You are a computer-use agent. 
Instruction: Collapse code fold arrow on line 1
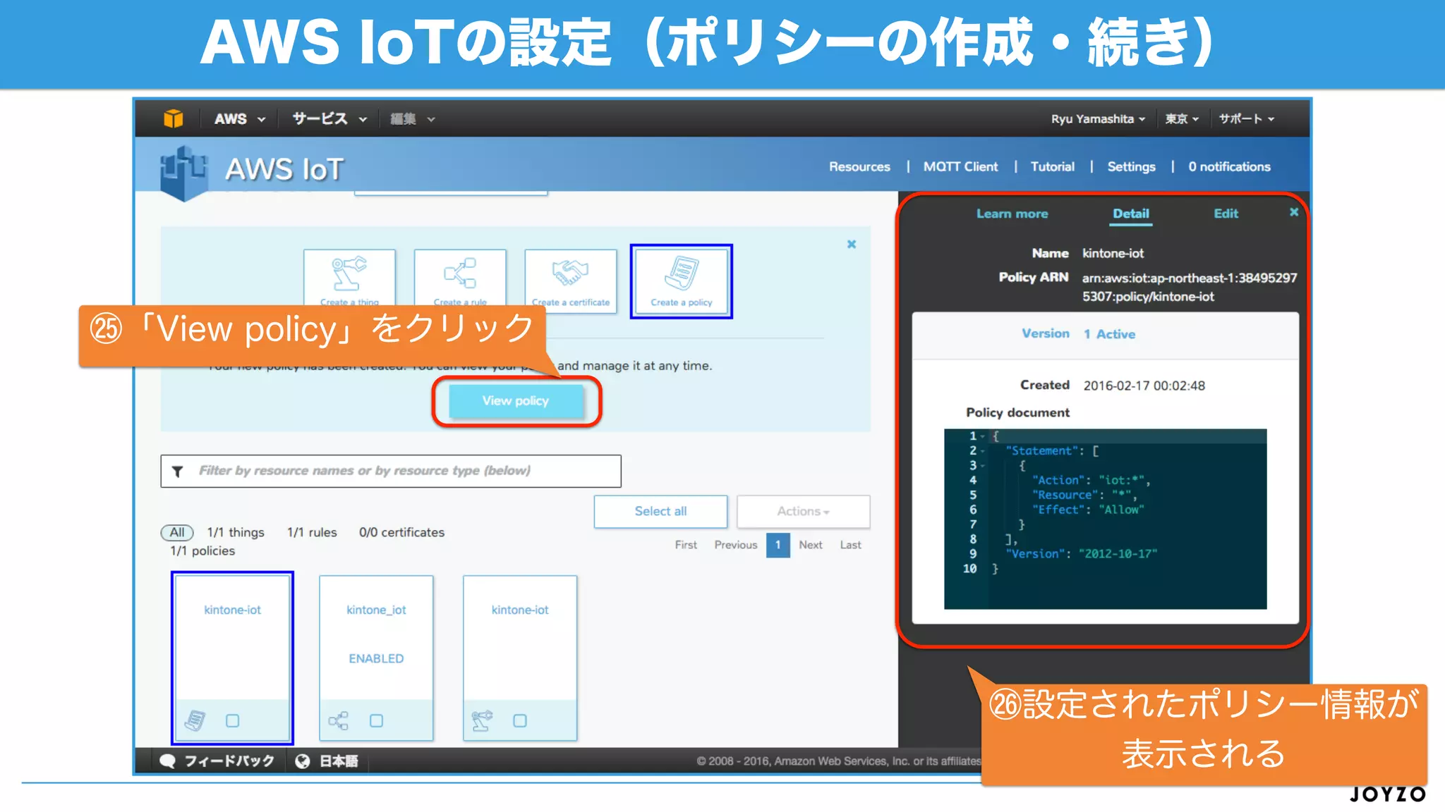pos(982,436)
